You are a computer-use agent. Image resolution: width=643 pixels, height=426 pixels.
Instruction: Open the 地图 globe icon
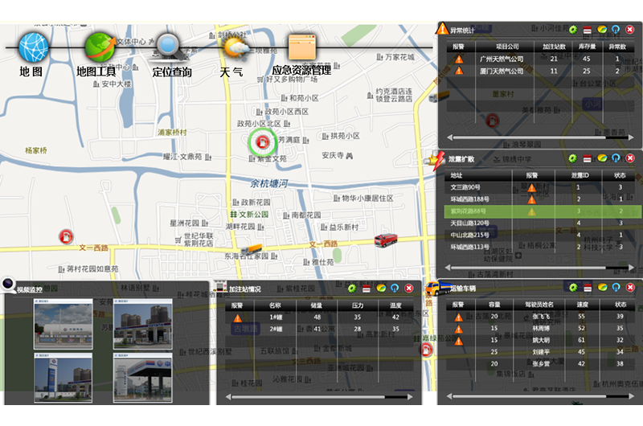click(34, 47)
